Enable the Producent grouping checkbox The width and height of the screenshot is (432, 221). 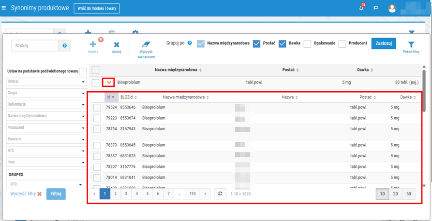[343, 43]
